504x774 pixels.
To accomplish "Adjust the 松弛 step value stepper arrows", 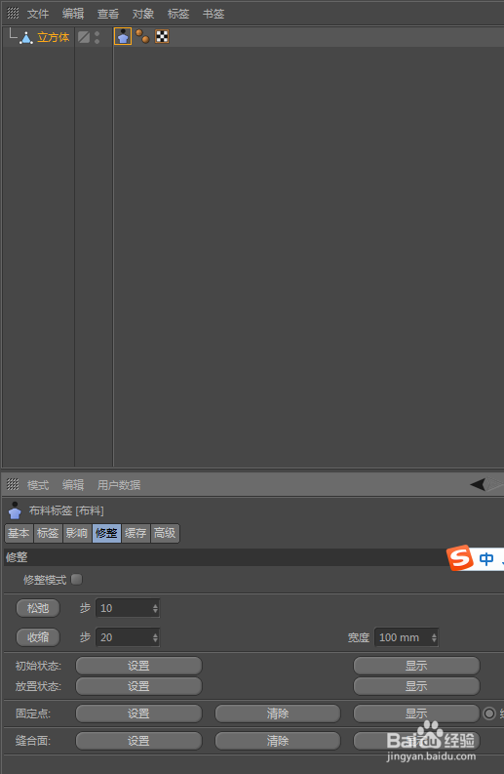I will point(155,608).
